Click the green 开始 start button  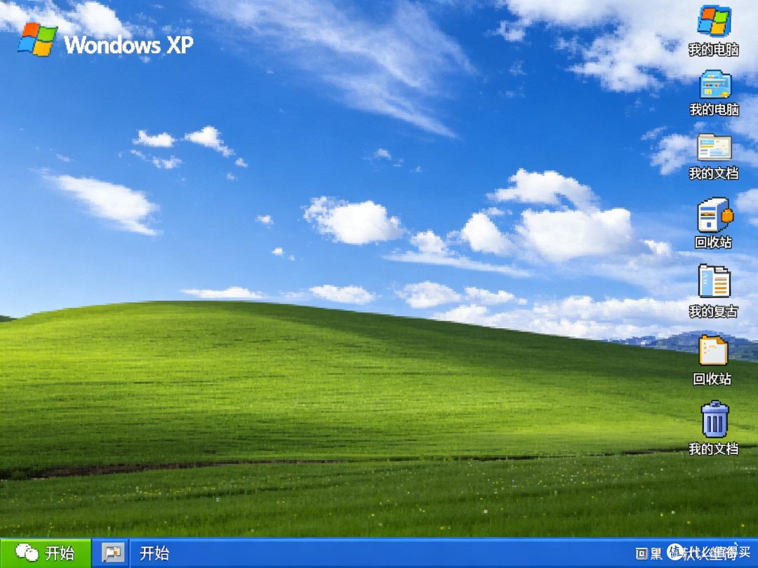[46, 553]
